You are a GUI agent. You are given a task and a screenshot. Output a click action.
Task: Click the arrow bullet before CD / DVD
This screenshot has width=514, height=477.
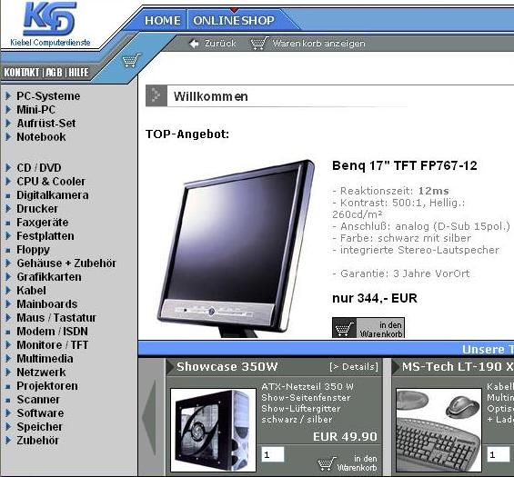point(8,167)
